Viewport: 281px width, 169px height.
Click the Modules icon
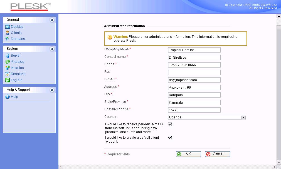(8, 68)
